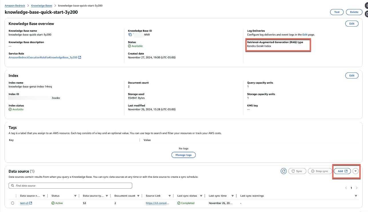The height and width of the screenshot is (212, 368).
Task: Sync the data source
Action: coord(297,171)
